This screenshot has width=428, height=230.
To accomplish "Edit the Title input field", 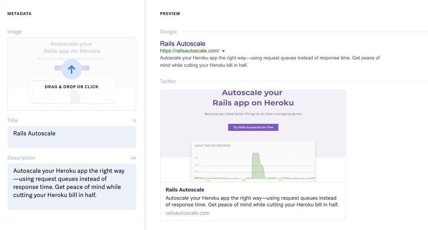I will point(72,137).
